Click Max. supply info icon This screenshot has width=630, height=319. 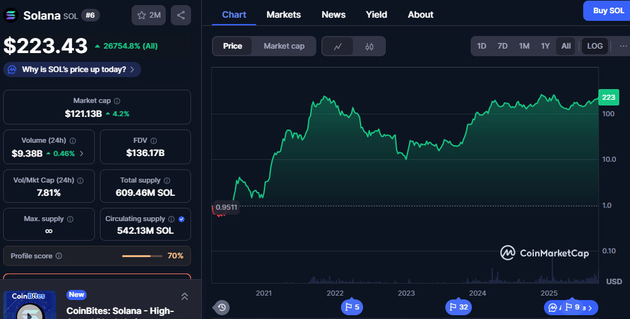70,219
